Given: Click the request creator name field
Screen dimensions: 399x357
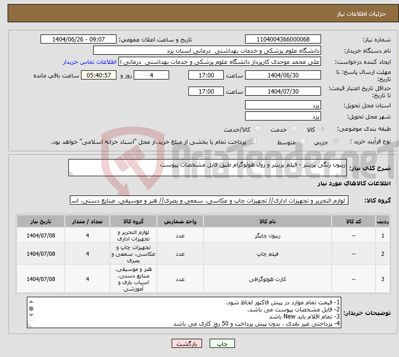Looking at the screenshot, I should [220, 62].
